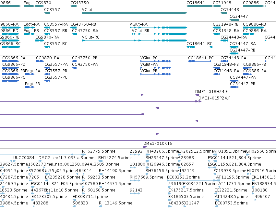Select transcript VGlut-RA

(x=158, y=28)
